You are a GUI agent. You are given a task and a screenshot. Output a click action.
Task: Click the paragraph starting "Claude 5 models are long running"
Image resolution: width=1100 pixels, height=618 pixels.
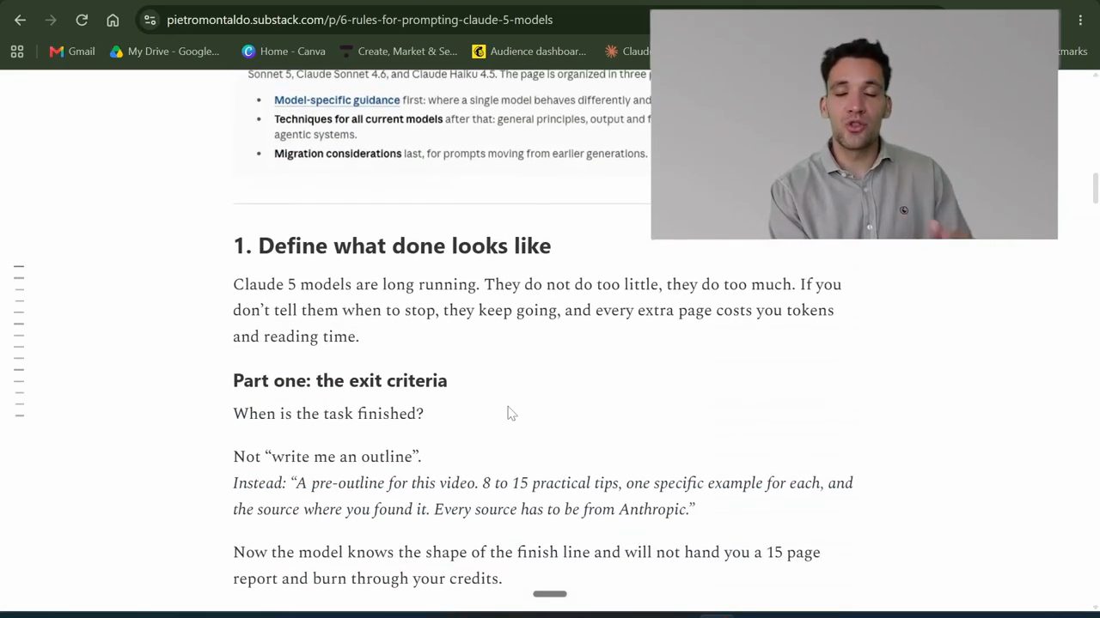point(537,311)
